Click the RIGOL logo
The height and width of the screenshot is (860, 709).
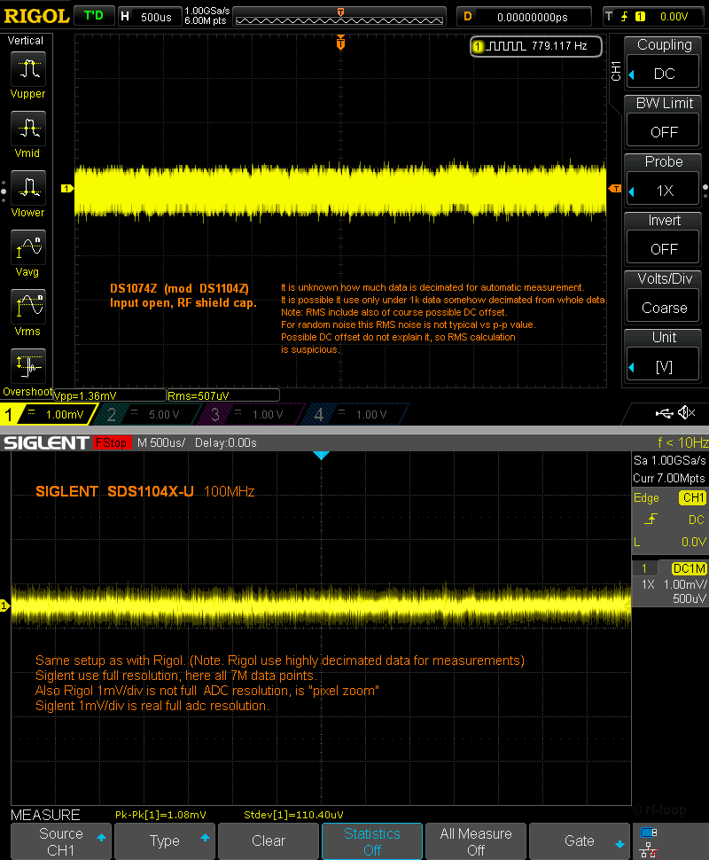[36, 16]
